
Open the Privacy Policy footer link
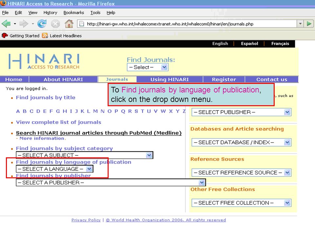86,220
